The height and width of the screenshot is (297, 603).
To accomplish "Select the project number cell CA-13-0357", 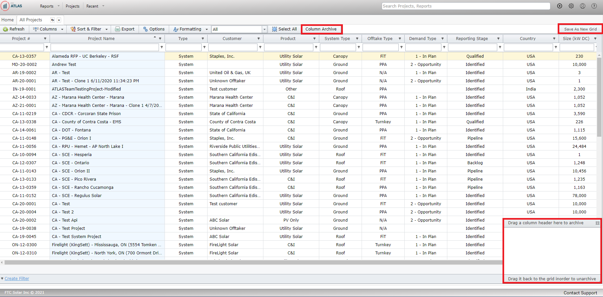I will [x=24, y=56].
